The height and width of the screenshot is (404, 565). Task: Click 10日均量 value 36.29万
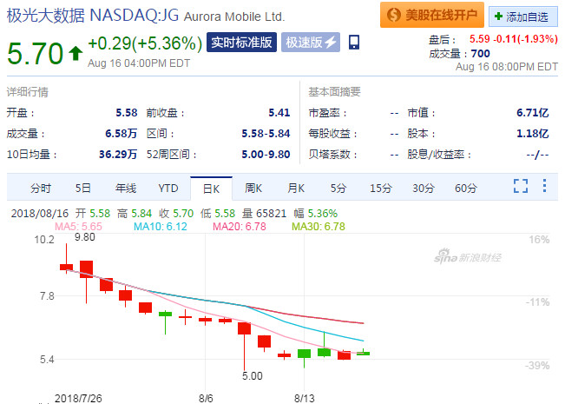[x=118, y=155]
